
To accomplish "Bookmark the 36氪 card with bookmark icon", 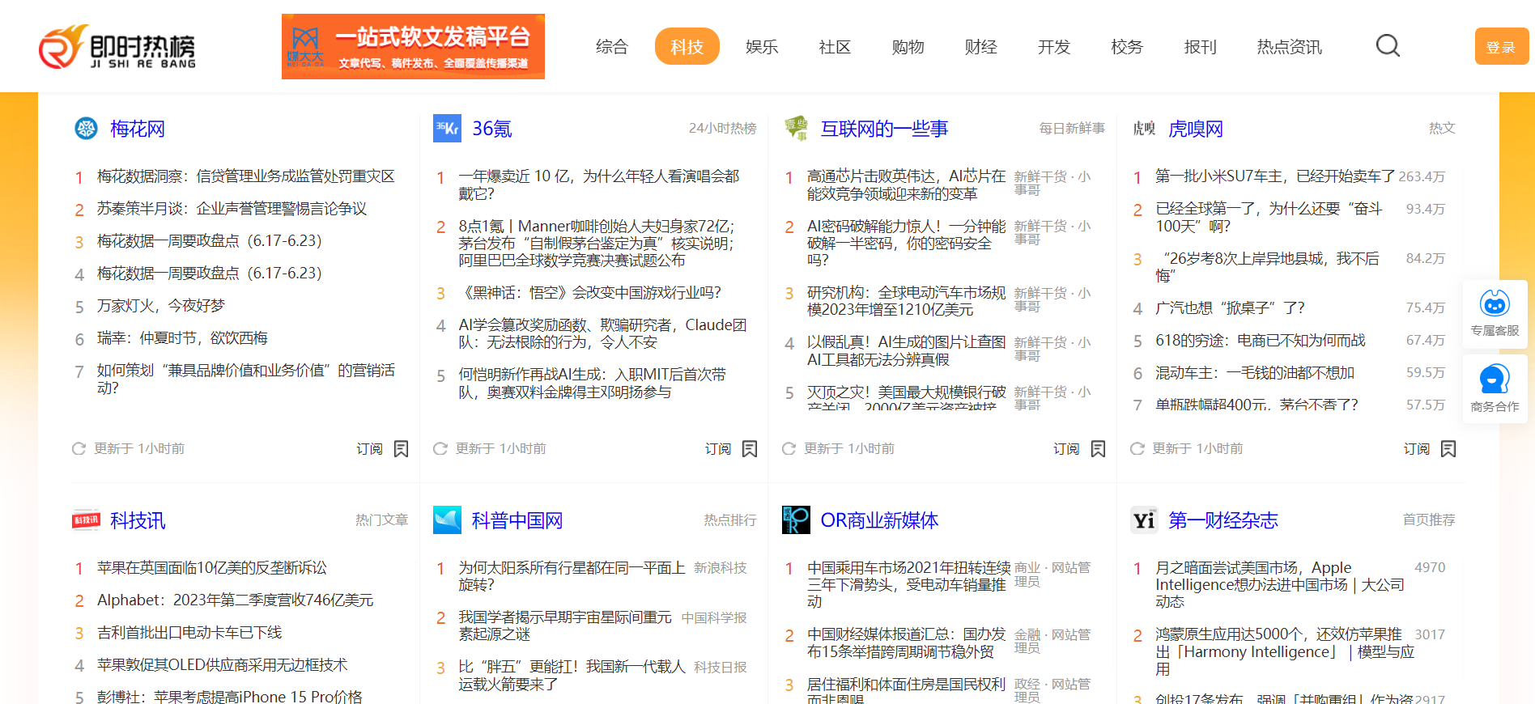I will (x=750, y=448).
